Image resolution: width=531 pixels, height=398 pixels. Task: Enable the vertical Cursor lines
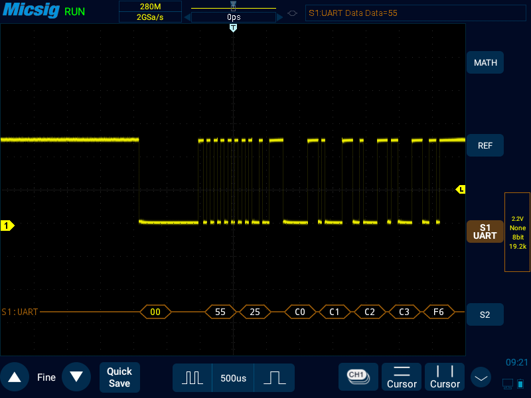point(445,377)
